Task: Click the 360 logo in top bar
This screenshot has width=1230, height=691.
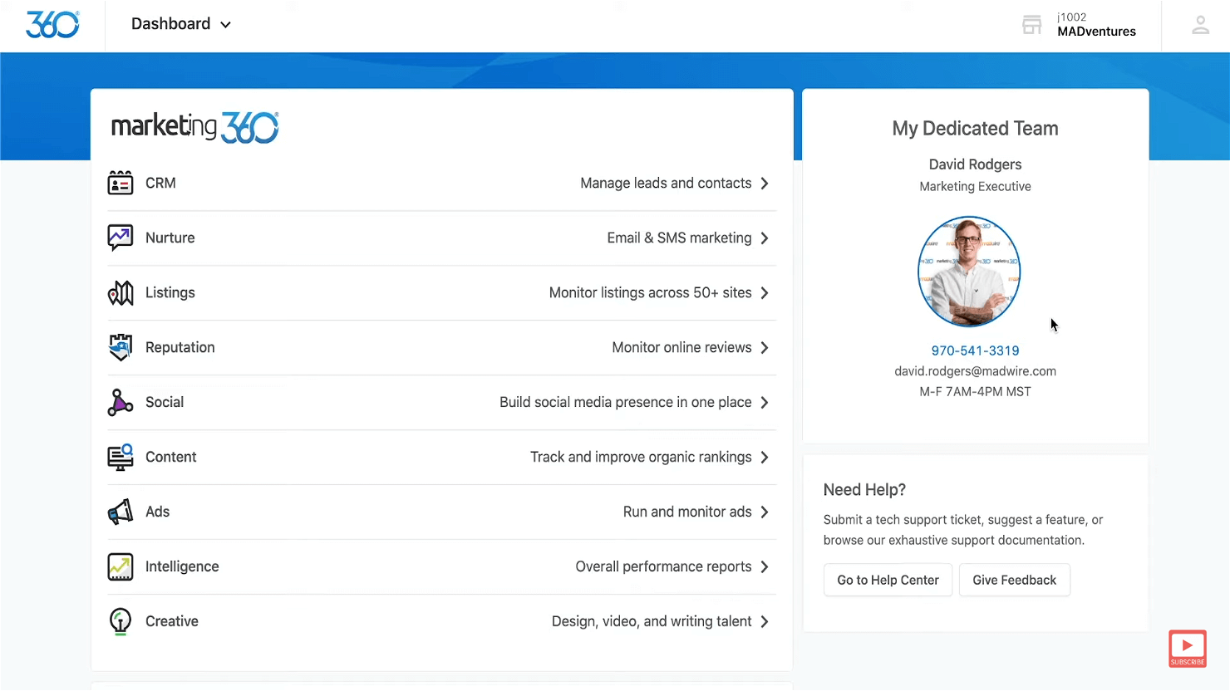Action: (x=52, y=24)
